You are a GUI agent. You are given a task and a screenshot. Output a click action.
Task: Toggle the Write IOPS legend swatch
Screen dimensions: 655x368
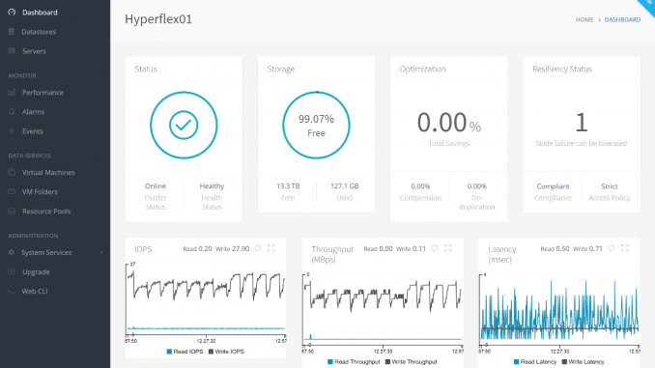click(x=211, y=352)
